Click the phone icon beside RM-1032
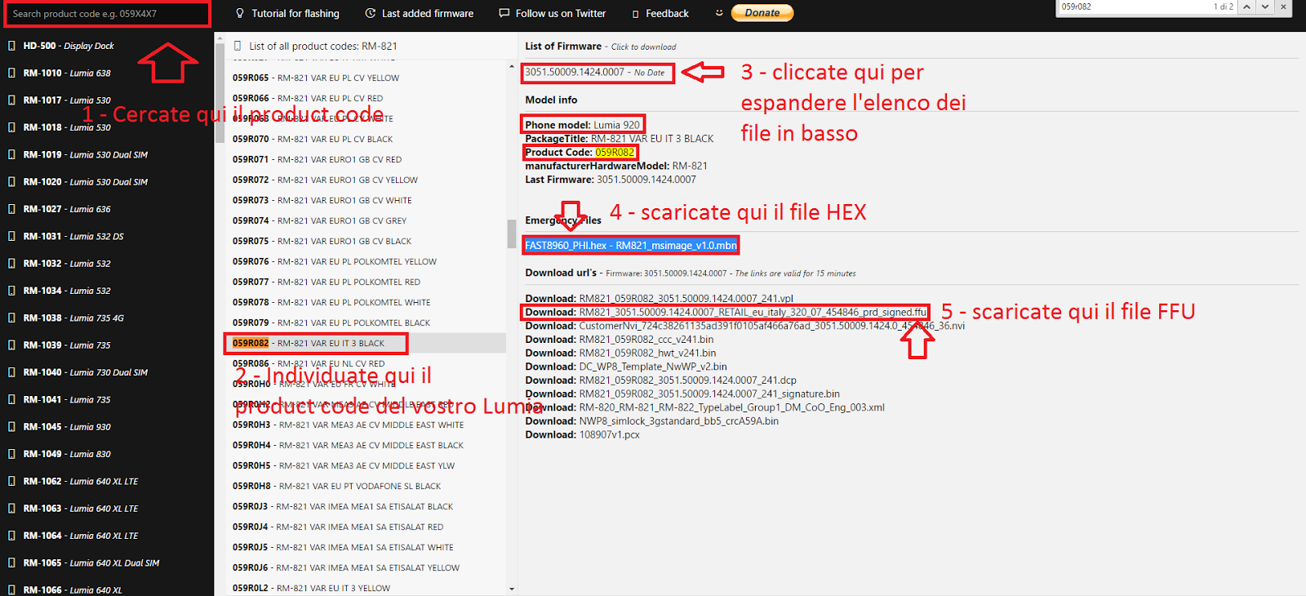Image resolution: width=1306 pixels, height=596 pixels. 11,263
